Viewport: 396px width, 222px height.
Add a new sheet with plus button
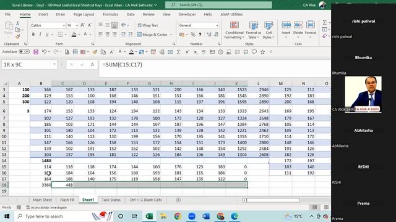pos(178,200)
